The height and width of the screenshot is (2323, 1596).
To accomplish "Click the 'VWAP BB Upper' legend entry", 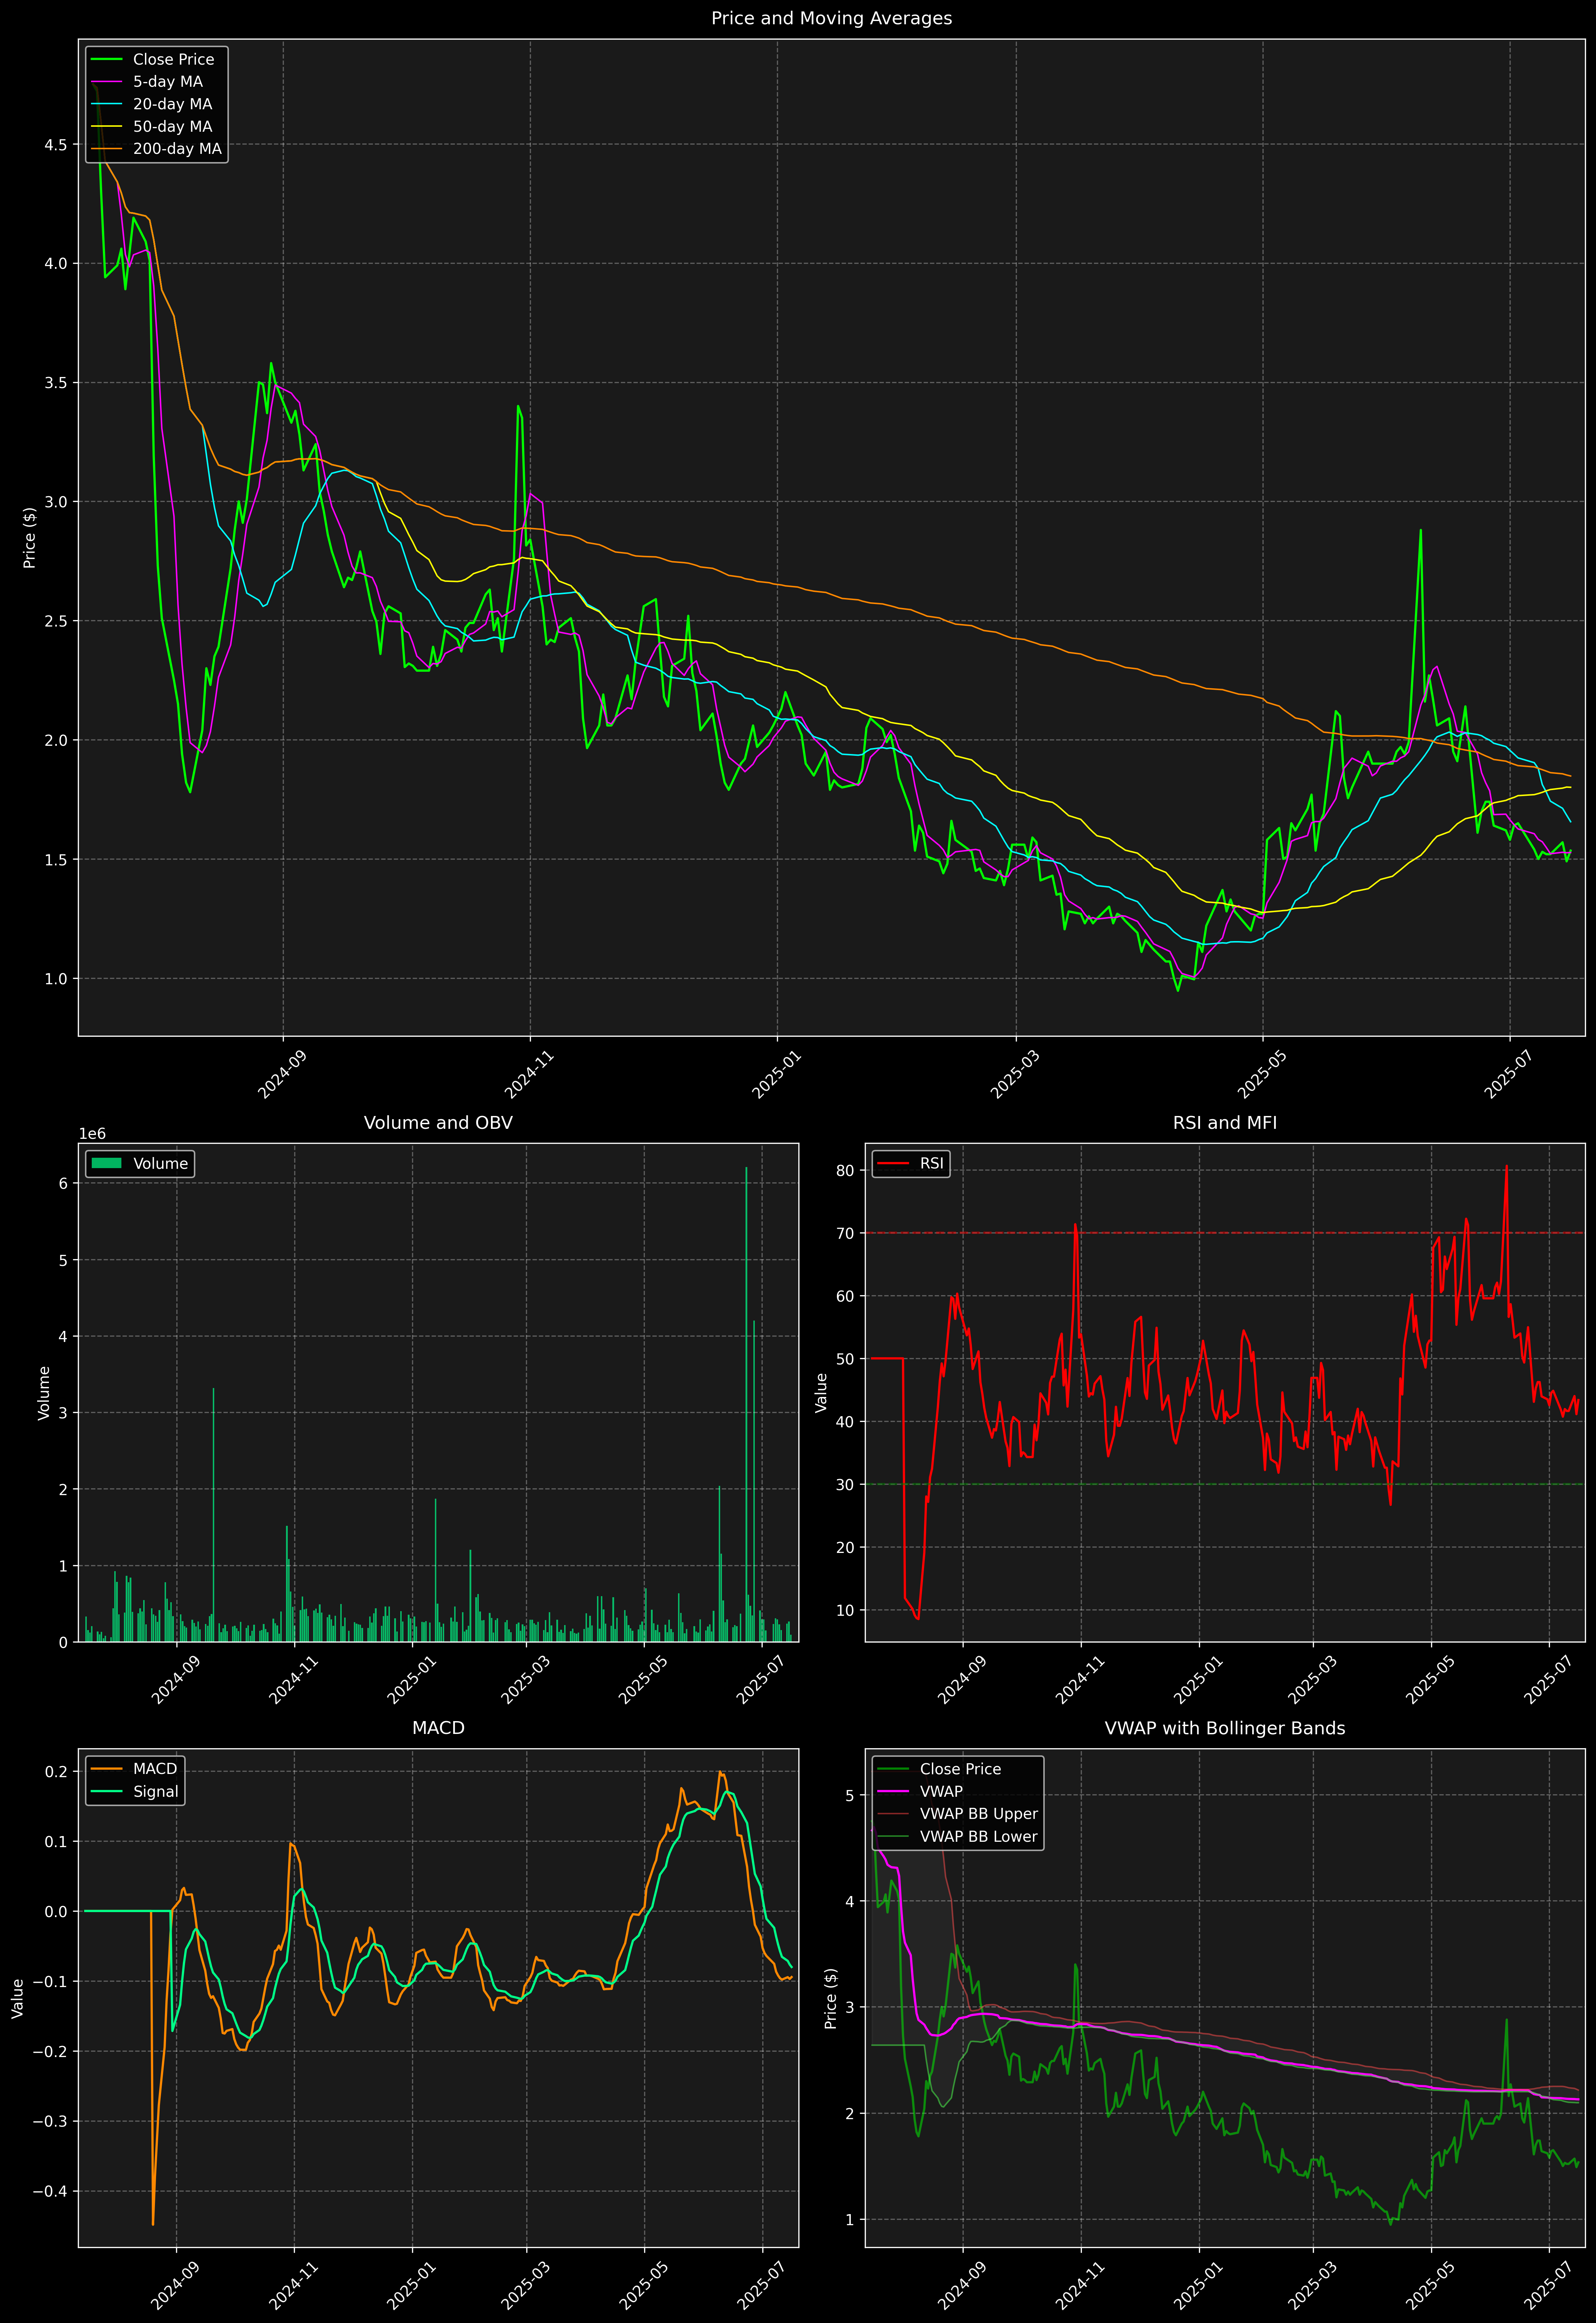I will point(979,1814).
